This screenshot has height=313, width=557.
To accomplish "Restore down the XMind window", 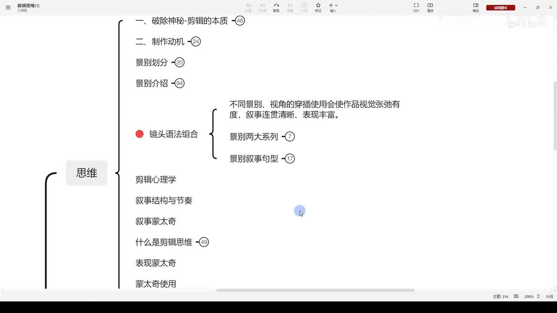I will click(x=537, y=7).
